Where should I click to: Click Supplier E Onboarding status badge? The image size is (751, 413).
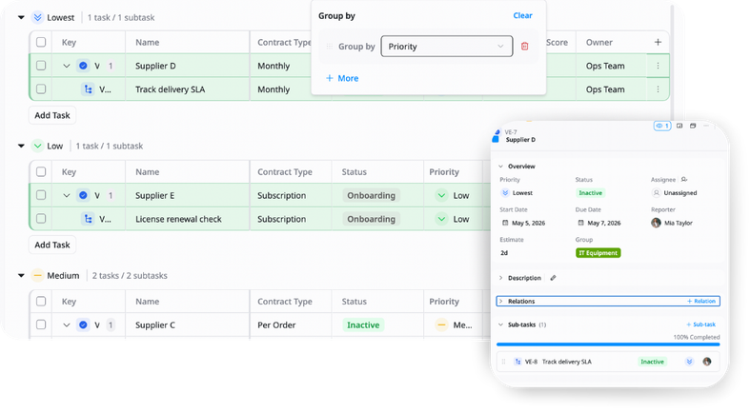point(371,195)
